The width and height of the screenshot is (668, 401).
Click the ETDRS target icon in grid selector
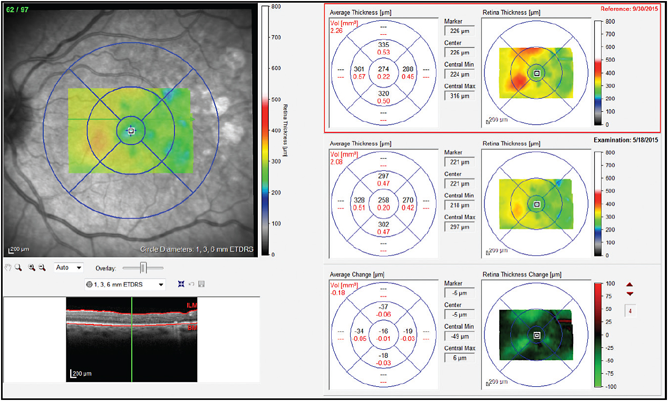[88, 284]
